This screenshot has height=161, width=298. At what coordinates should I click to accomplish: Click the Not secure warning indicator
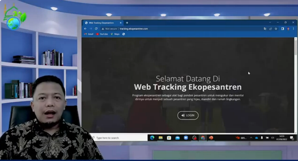click(109, 29)
